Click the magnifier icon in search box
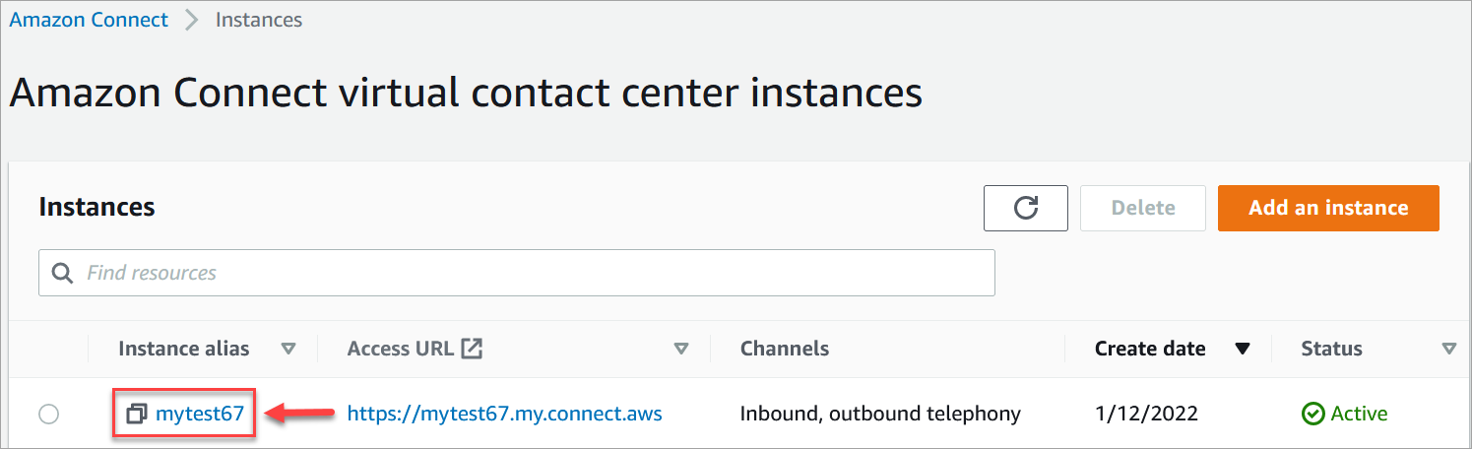The height and width of the screenshot is (449, 1472). [63, 273]
